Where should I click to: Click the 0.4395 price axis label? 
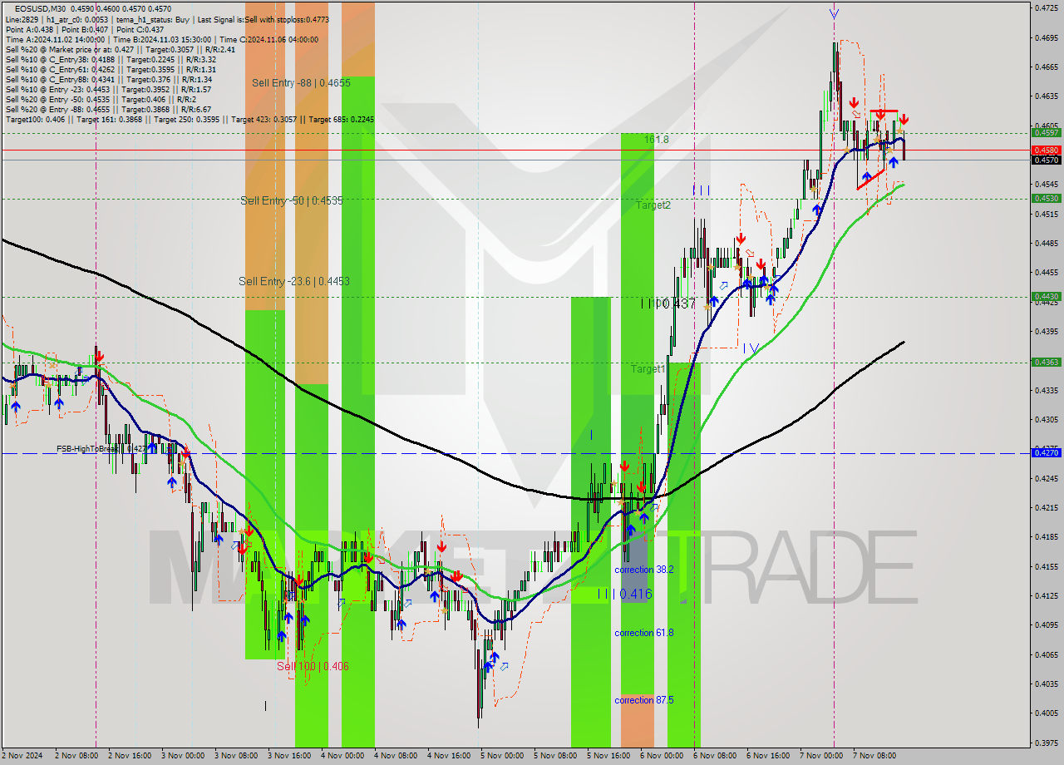click(x=1046, y=331)
